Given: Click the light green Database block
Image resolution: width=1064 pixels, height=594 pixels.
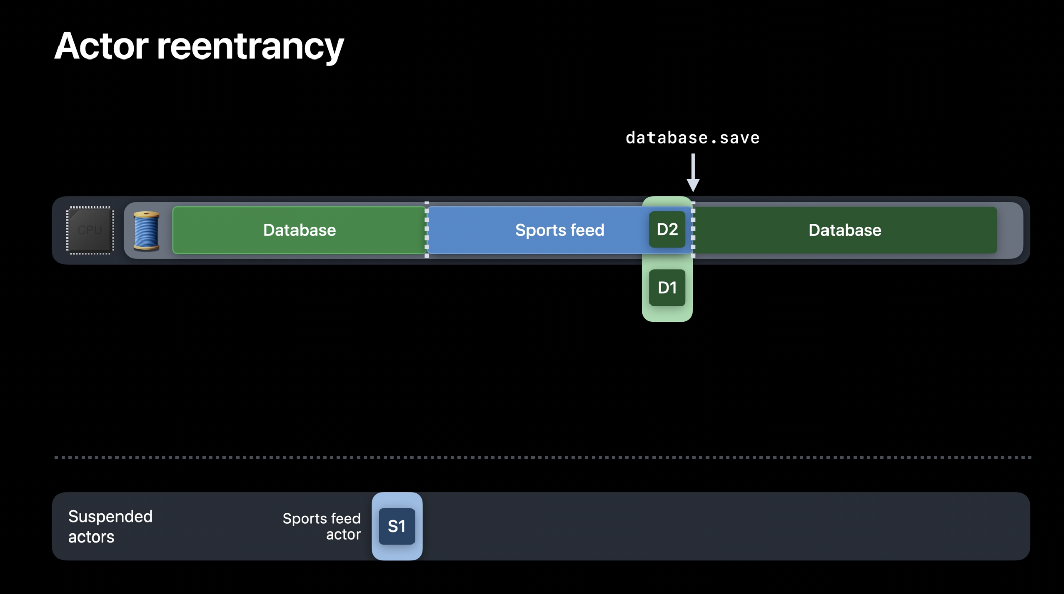Looking at the screenshot, I should click(299, 230).
